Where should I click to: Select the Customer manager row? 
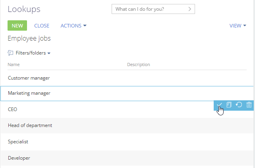[127, 78]
